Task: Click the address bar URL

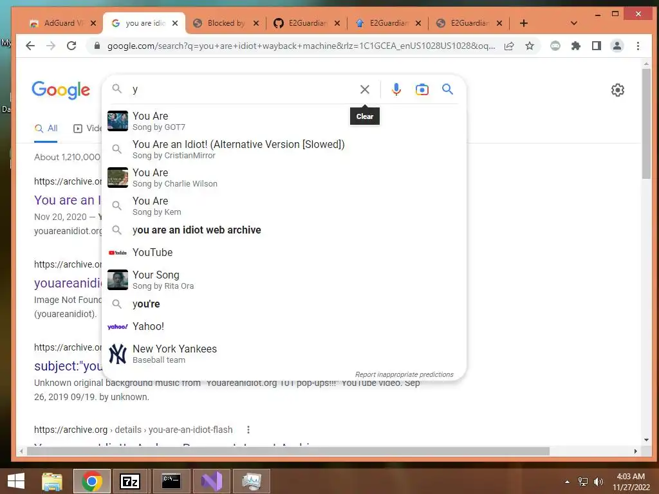Action: [301, 46]
